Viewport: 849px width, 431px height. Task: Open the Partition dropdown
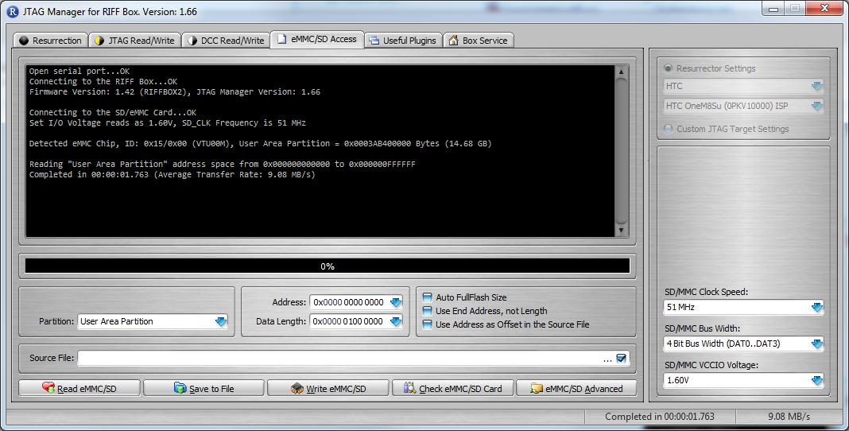[220, 321]
